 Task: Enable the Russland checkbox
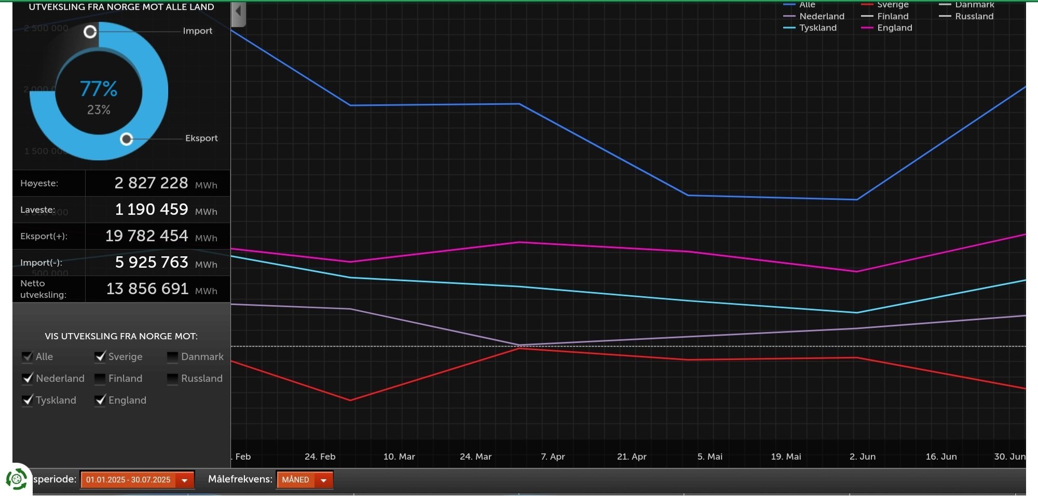click(172, 379)
